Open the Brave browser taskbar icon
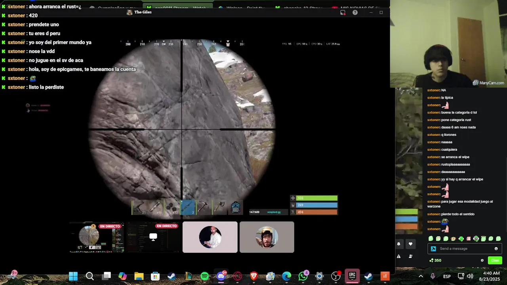This screenshot has height=285, width=507. (x=253, y=276)
